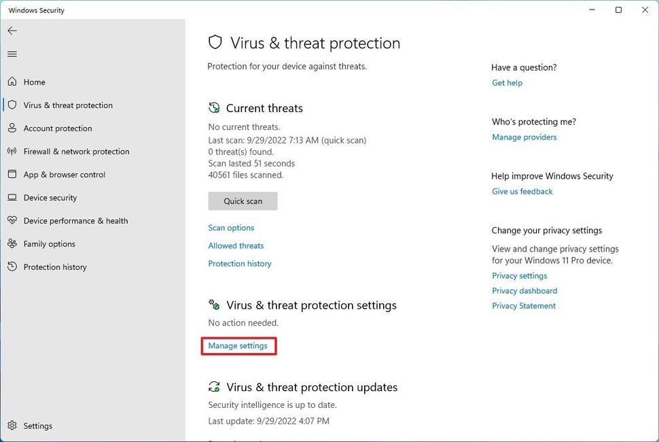The height and width of the screenshot is (442, 659).
Task: Select the Virus & threat protection section
Action: [66, 105]
